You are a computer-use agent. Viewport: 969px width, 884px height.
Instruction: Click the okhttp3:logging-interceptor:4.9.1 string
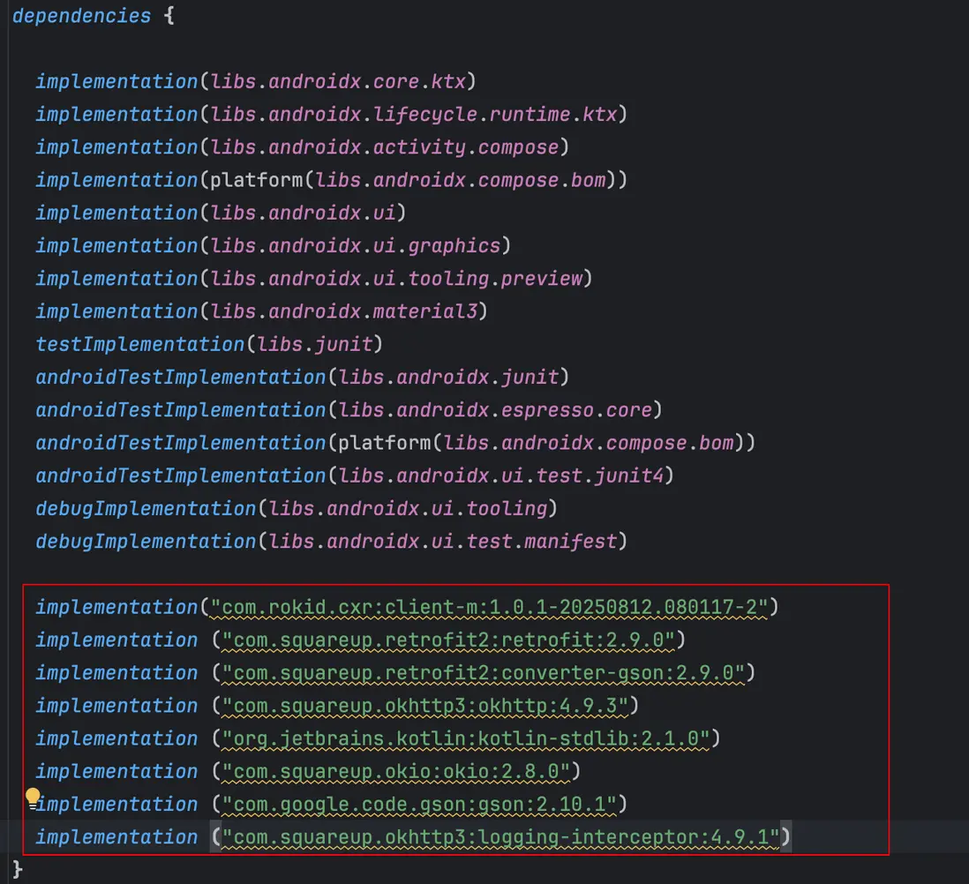(x=500, y=836)
